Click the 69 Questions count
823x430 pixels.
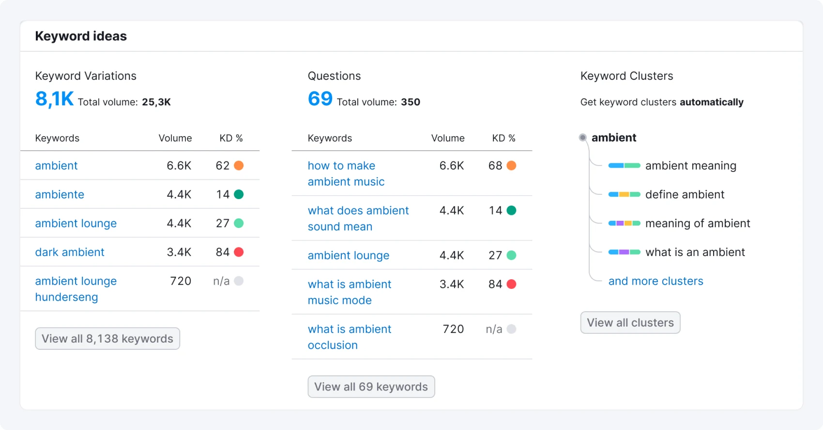[x=320, y=99]
